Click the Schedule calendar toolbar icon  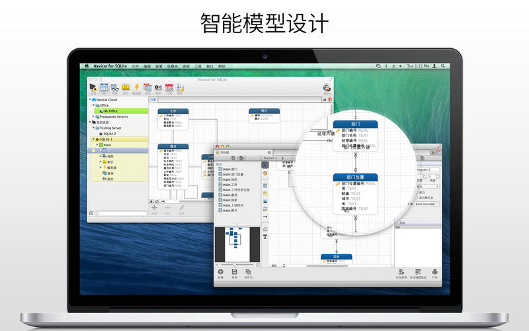click(x=169, y=88)
